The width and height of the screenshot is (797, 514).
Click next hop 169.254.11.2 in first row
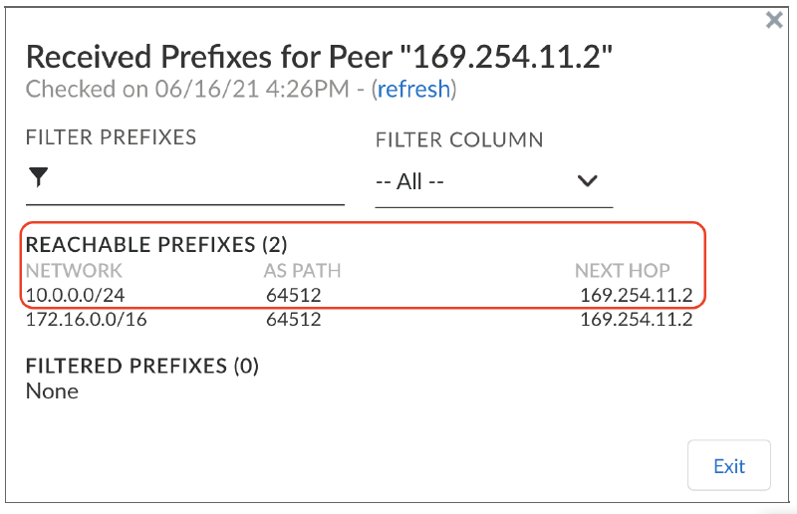(636, 295)
